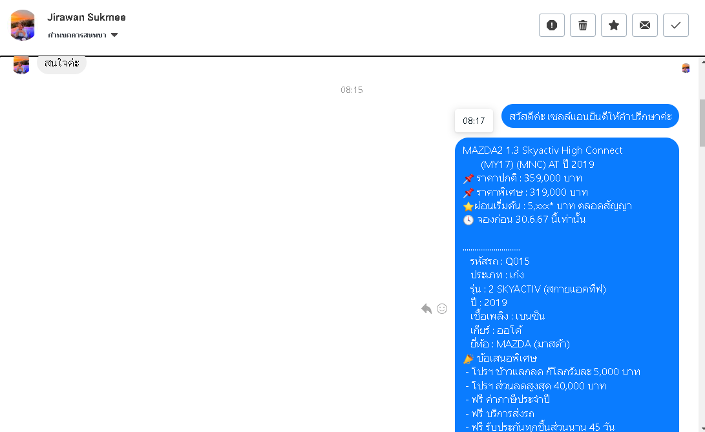Reply to MAZDA2 message with arrow icon
This screenshot has width=705, height=432.
point(426,309)
